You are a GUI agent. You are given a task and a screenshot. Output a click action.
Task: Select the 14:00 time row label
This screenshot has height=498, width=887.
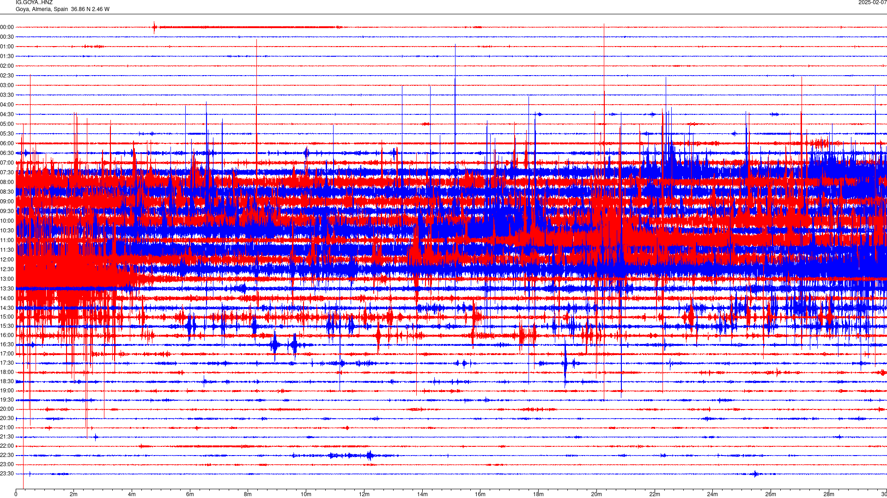point(7,298)
